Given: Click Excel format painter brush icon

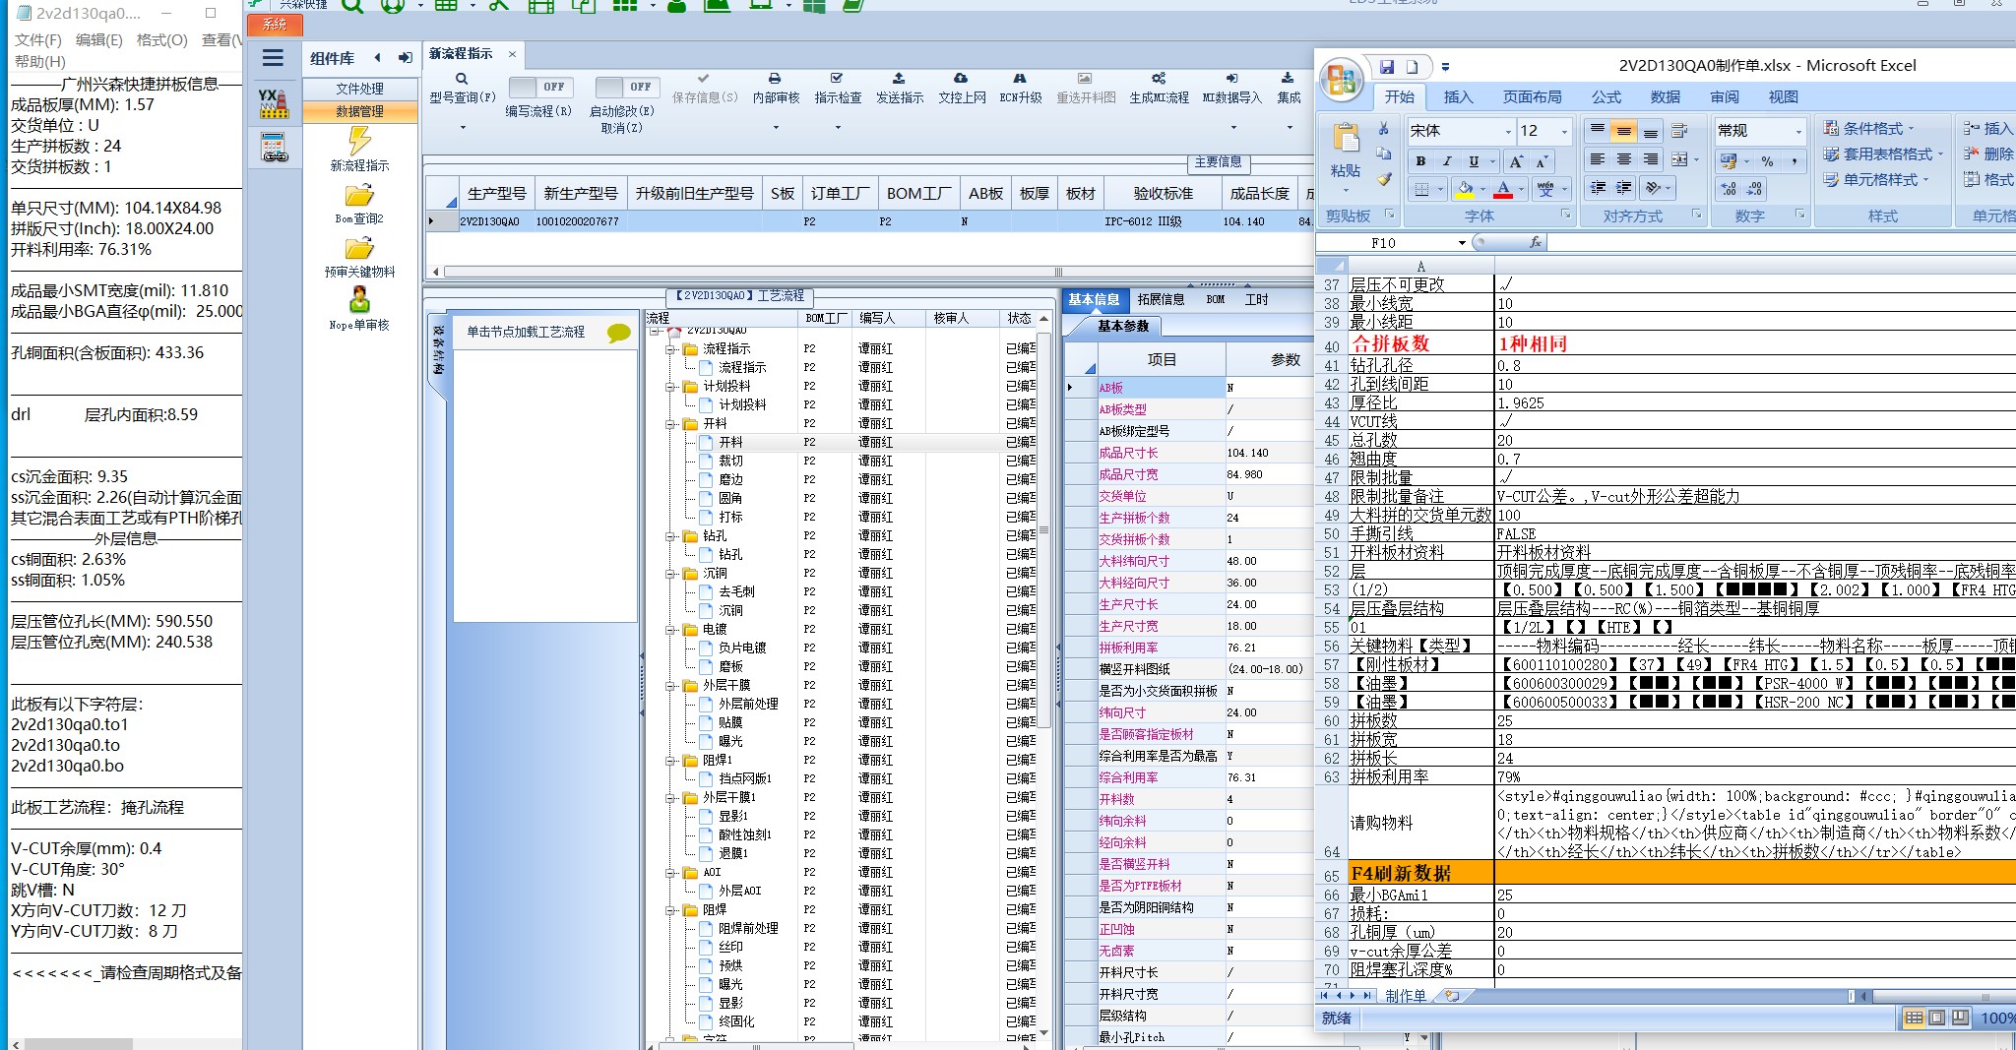Looking at the screenshot, I should pyautogui.click(x=1384, y=179).
